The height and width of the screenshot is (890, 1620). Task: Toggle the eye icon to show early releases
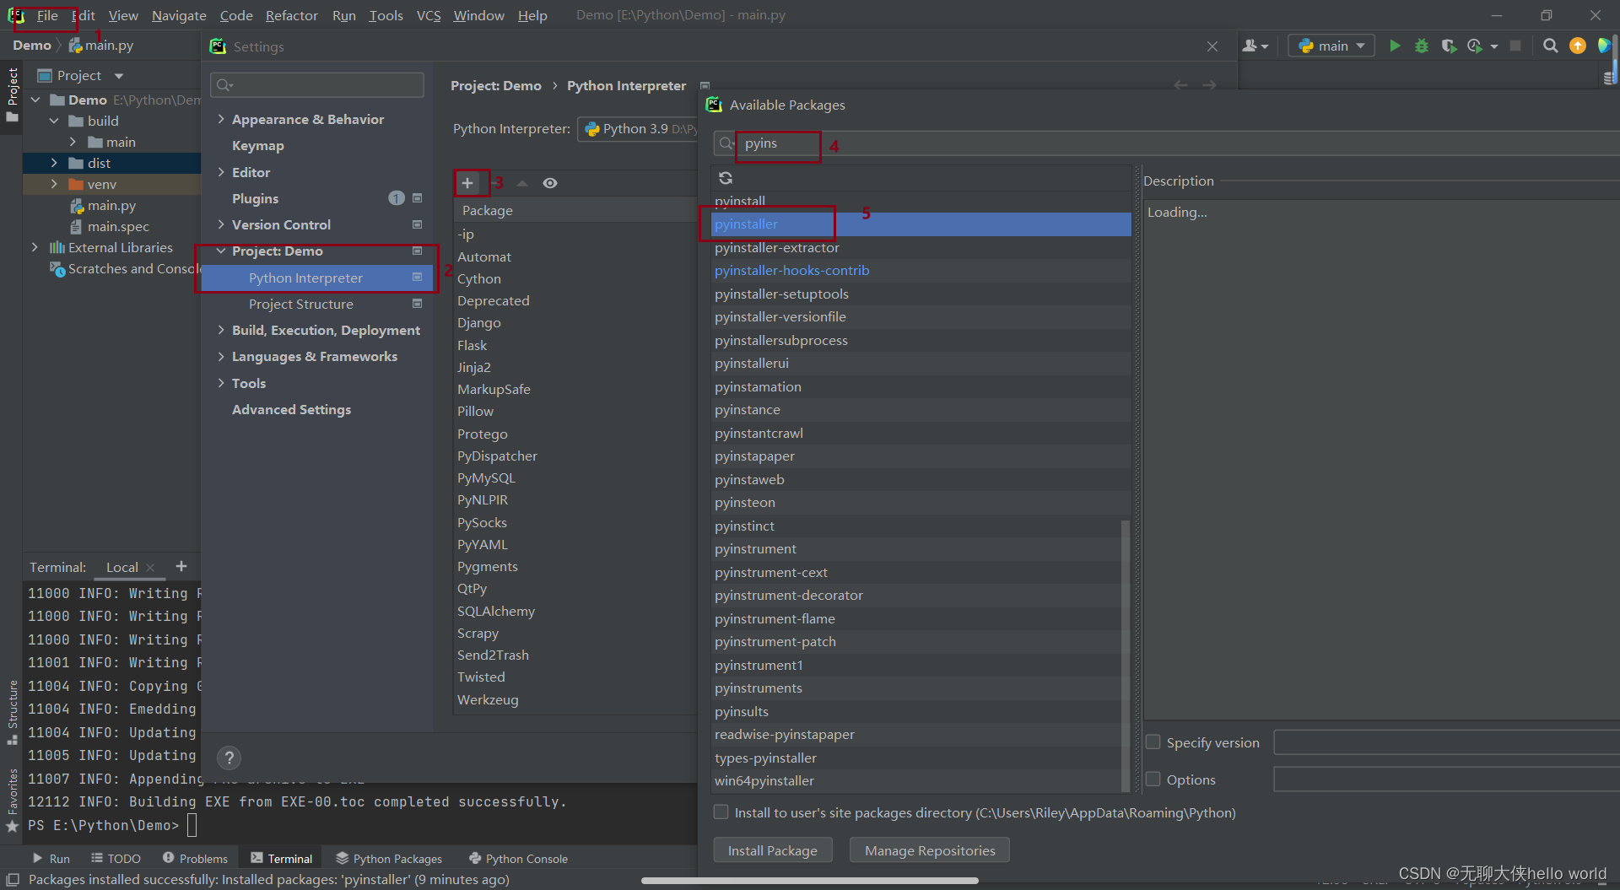(550, 183)
